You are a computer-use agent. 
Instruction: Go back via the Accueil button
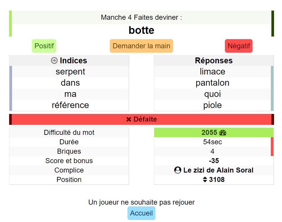[x=141, y=213]
